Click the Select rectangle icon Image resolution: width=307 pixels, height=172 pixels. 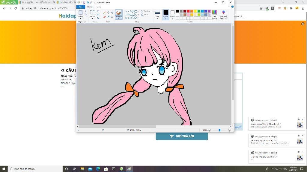92,13
